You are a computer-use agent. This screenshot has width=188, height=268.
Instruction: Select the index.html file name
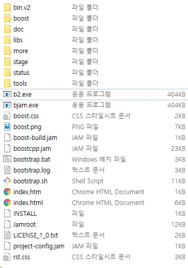[x=28, y=203]
